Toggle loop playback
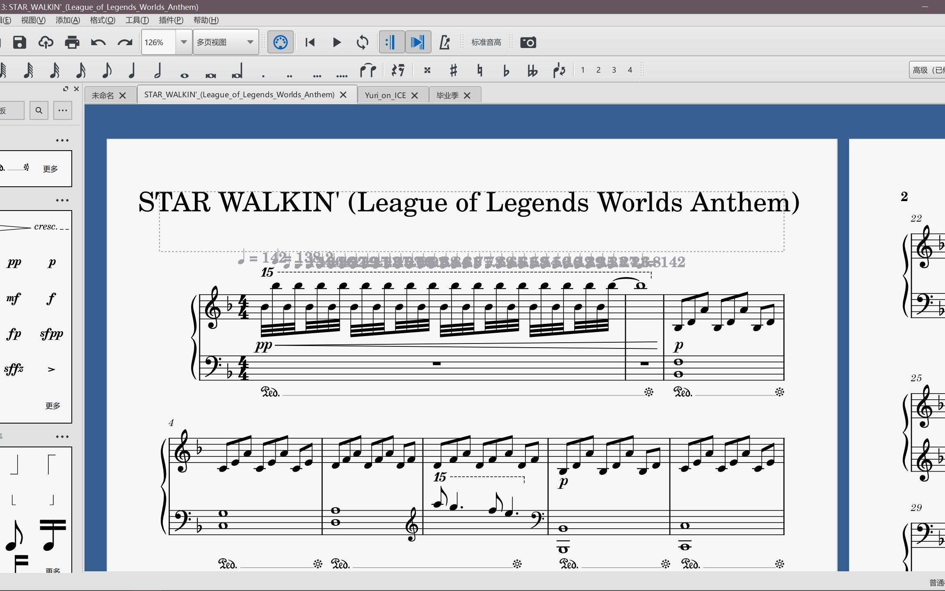Viewport: 945px width, 591px height. pos(363,42)
